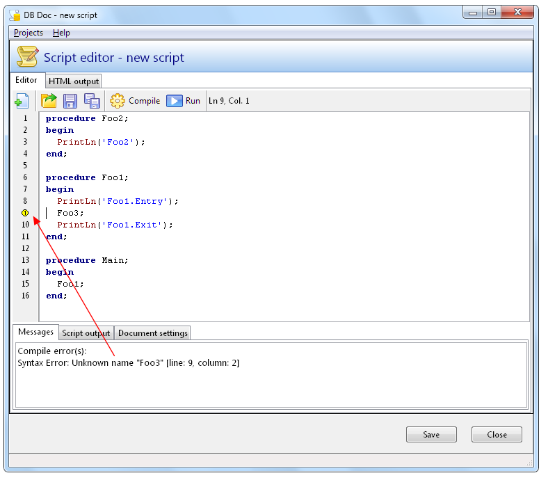
Task: Click the PrintLn('Foo2'); code line
Action: (101, 142)
